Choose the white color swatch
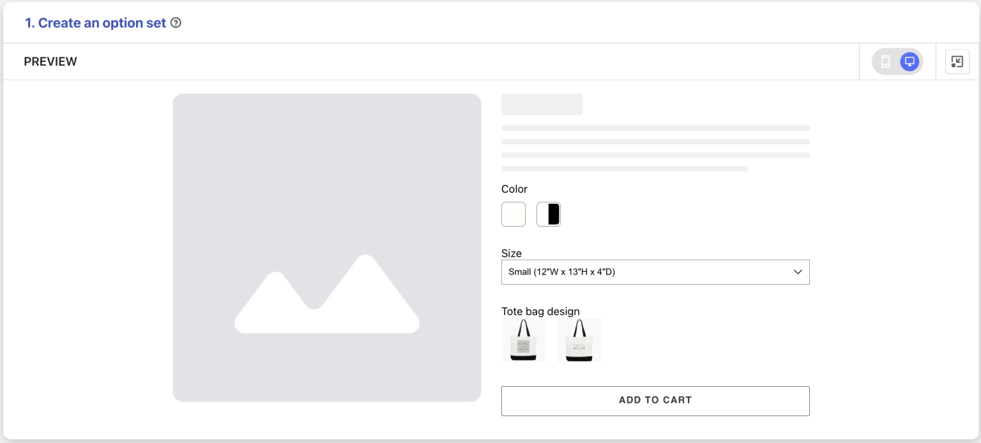Screen dimensions: 981x443 pyautogui.click(x=513, y=214)
